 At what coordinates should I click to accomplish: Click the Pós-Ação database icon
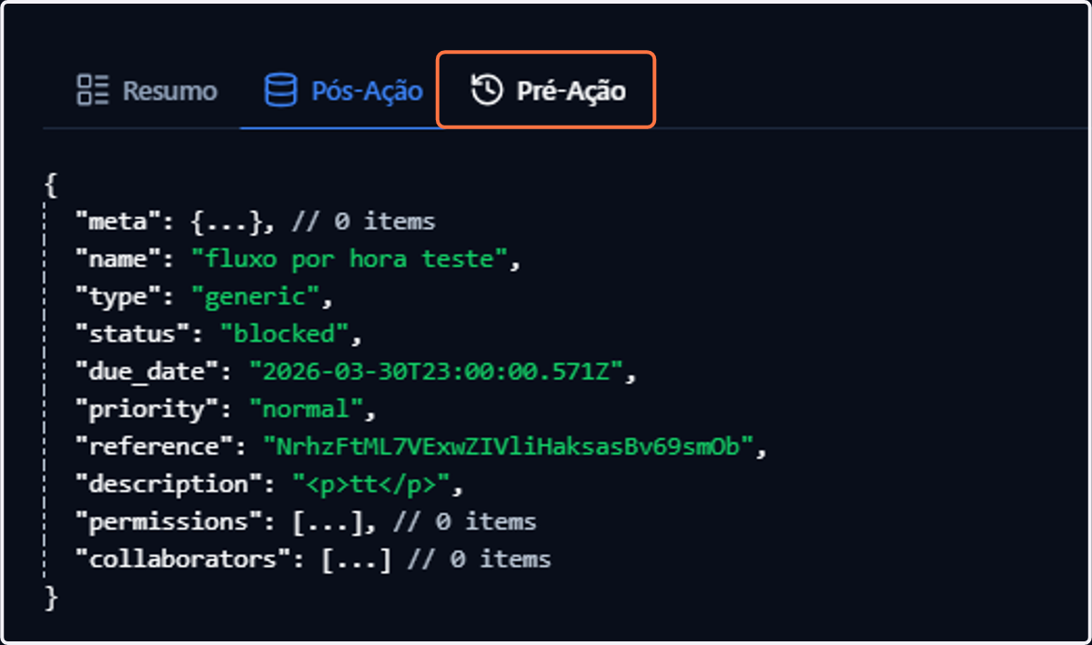pyautogui.click(x=280, y=90)
